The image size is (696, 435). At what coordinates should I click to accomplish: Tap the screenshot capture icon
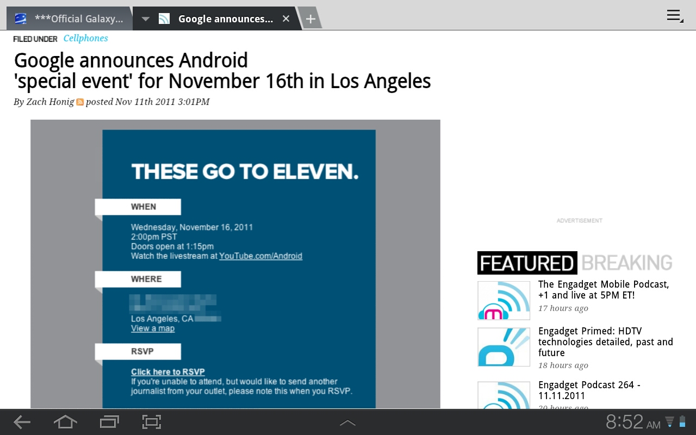click(152, 422)
